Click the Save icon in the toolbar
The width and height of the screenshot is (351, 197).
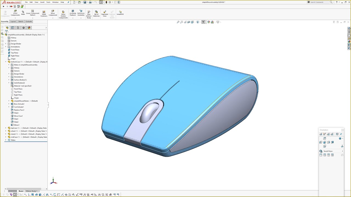85,2
